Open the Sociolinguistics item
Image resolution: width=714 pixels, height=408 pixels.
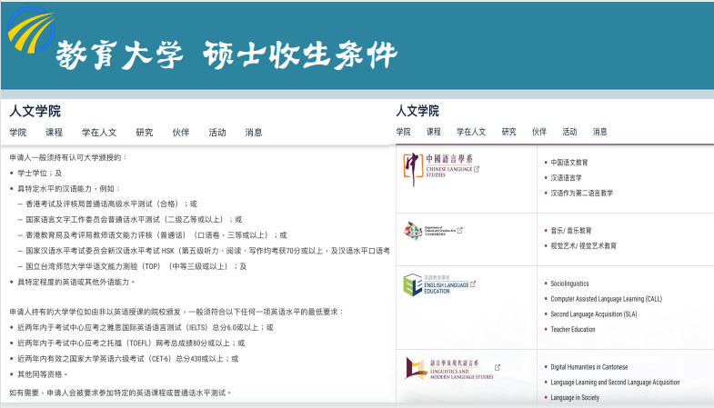click(569, 284)
